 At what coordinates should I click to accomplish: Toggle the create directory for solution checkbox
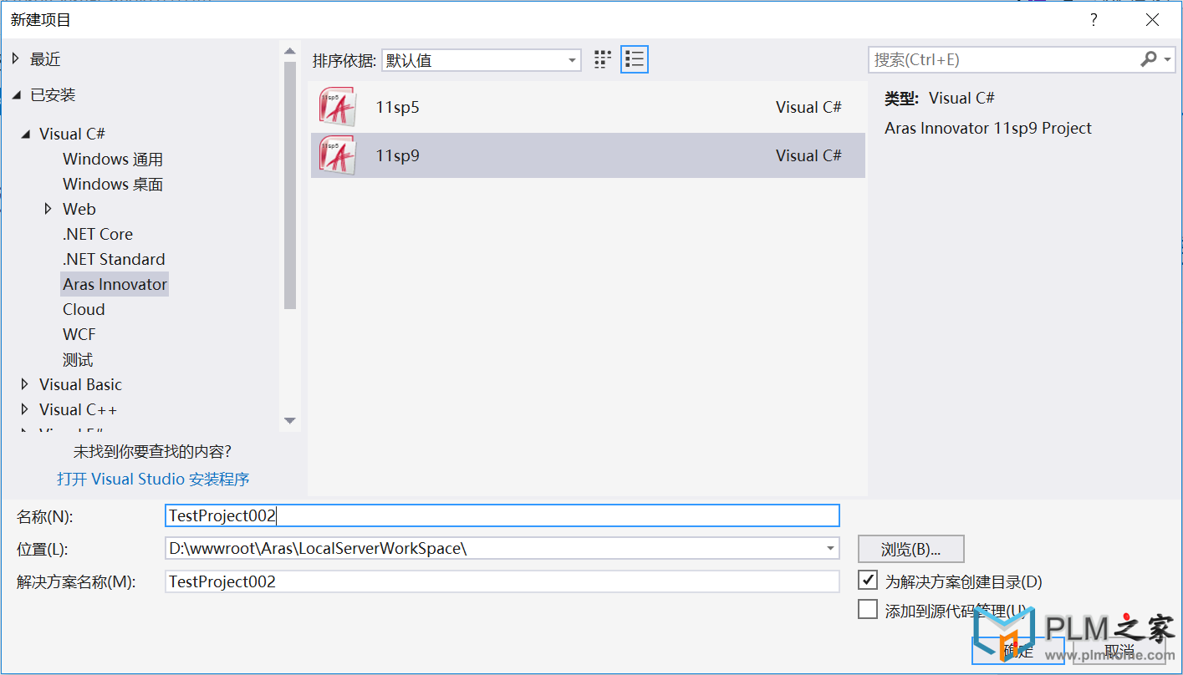868,580
